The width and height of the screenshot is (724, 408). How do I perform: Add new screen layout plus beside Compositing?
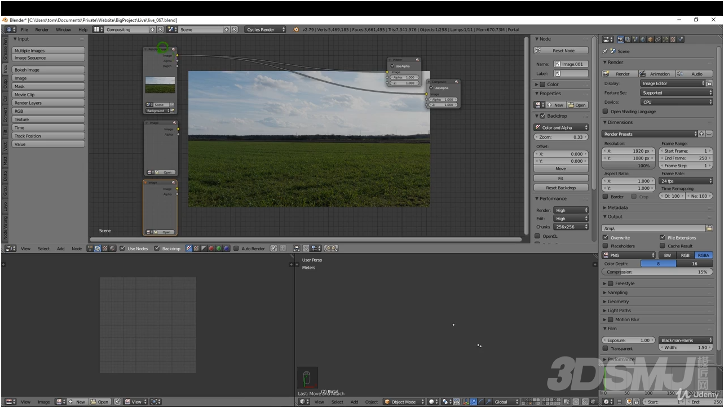[152, 29]
